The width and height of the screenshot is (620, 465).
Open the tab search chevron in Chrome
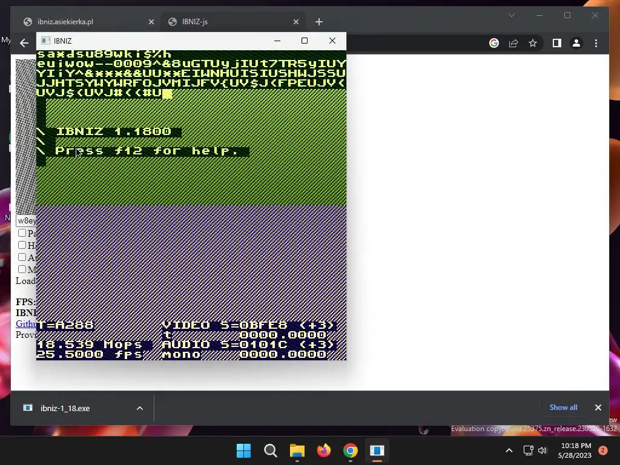[x=512, y=15]
